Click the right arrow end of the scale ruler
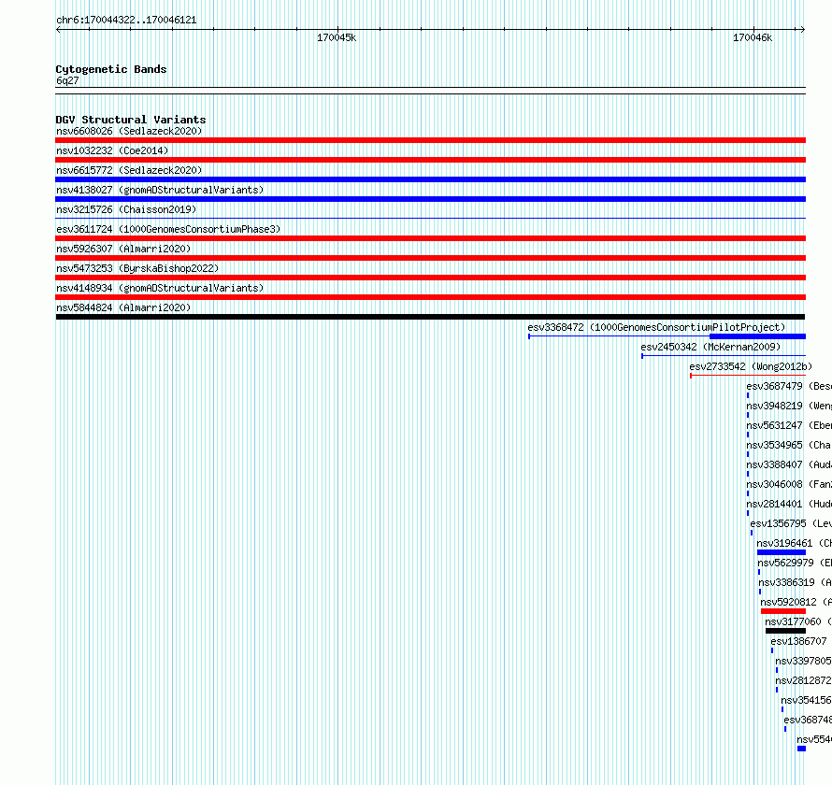This screenshot has height=785, width=832. pos(802,29)
